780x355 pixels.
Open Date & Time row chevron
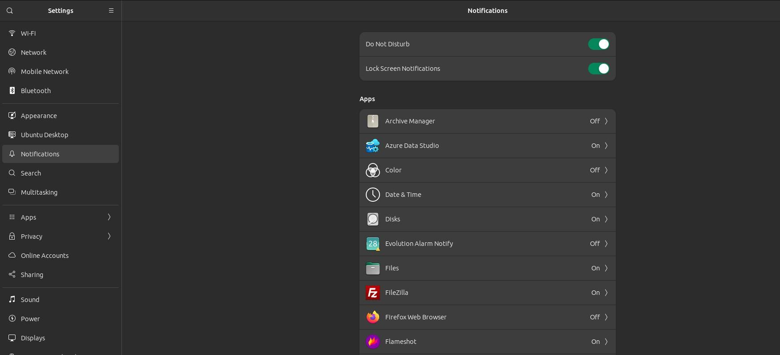coord(606,195)
